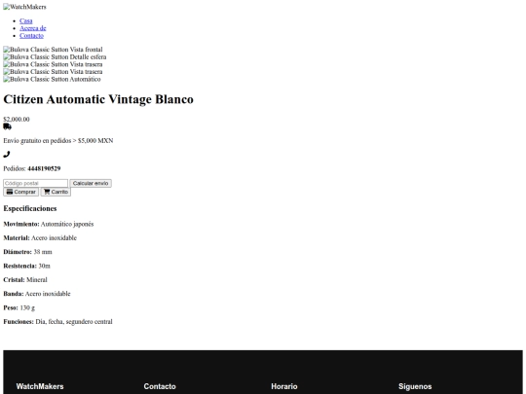Click the Diámetro: 38 mm line
Screen dimensions: 526x394
coord(27,252)
